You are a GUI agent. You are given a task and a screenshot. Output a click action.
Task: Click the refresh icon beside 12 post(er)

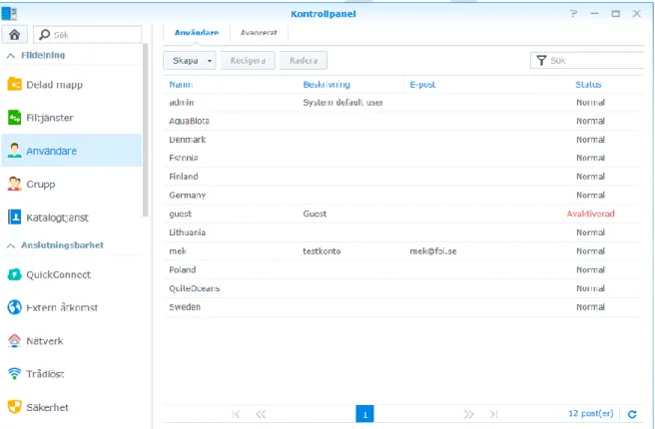632,414
